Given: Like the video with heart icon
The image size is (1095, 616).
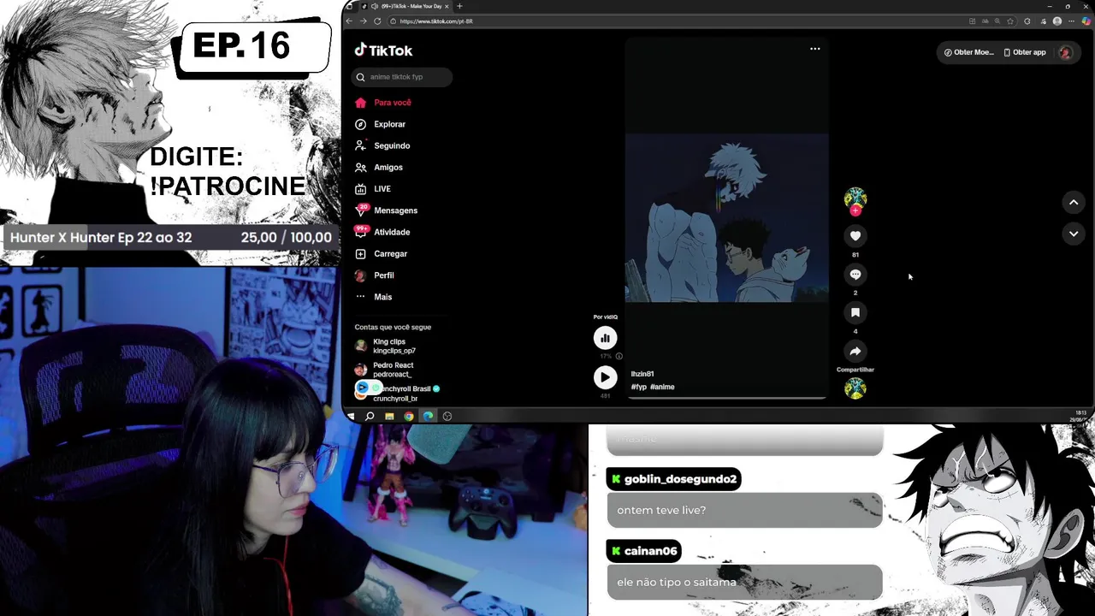Looking at the screenshot, I should pyautogui.click(x=855, y=236).
